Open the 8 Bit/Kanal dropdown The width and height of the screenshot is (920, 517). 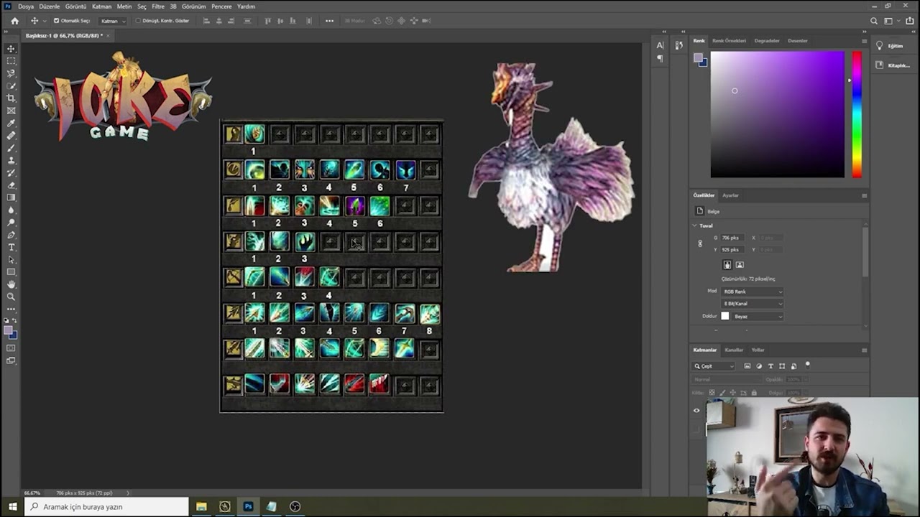pyautogui.click(x=752, y=304)
